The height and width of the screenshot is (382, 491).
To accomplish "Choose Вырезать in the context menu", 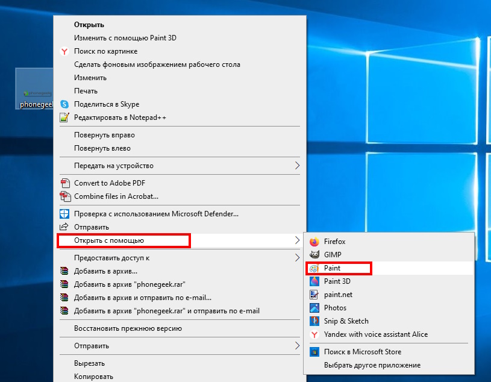I will (90, 363).
